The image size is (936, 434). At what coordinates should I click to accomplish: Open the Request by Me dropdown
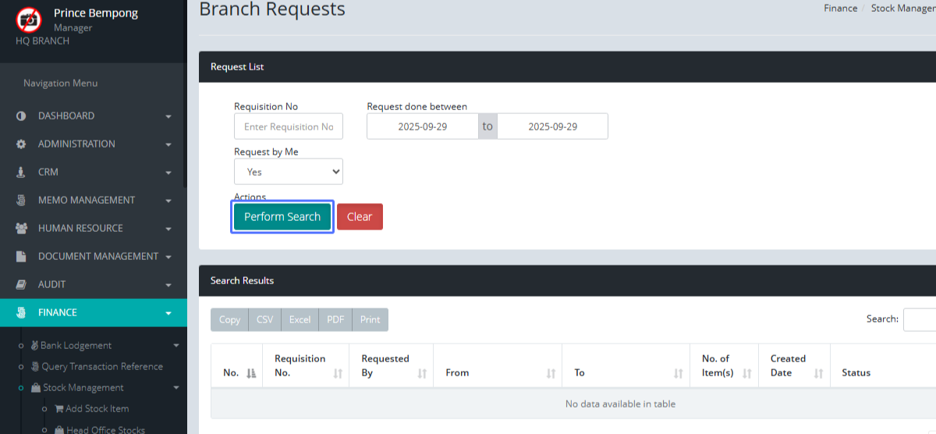tap(288, 172)
